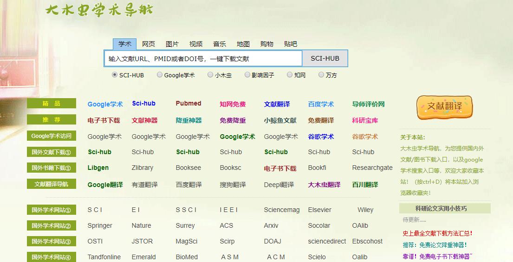Click the 科研论文实用小技巧 heading

pyautogui.click(x=441, y=208)
